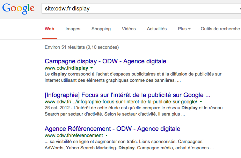Open Outils de recherche options
Viewport: 241px width, 158px height.
click(220, 29)
